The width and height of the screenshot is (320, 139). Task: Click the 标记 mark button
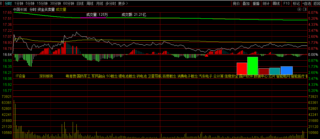[x=296, y=3]
